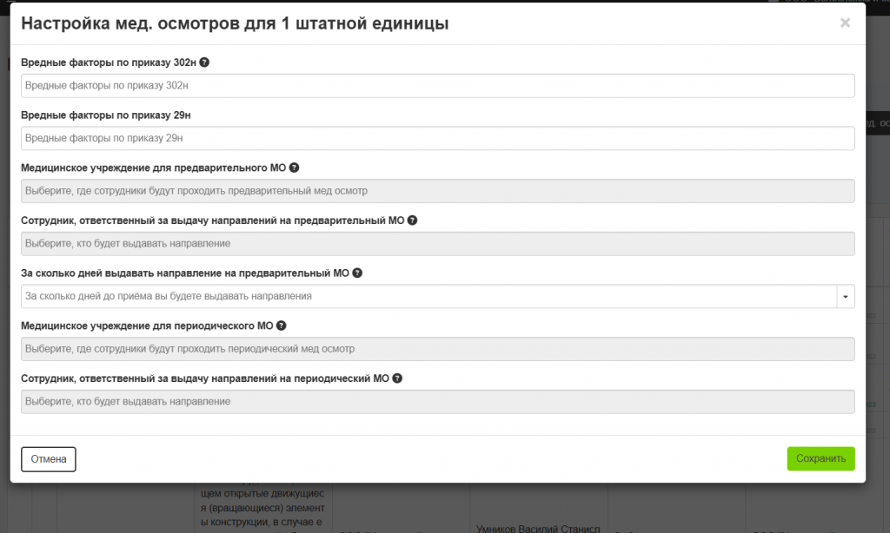
Task: Open help for employee issuing preliminary MO referrals
Action: pyautogui.click(x=413, y=220)
